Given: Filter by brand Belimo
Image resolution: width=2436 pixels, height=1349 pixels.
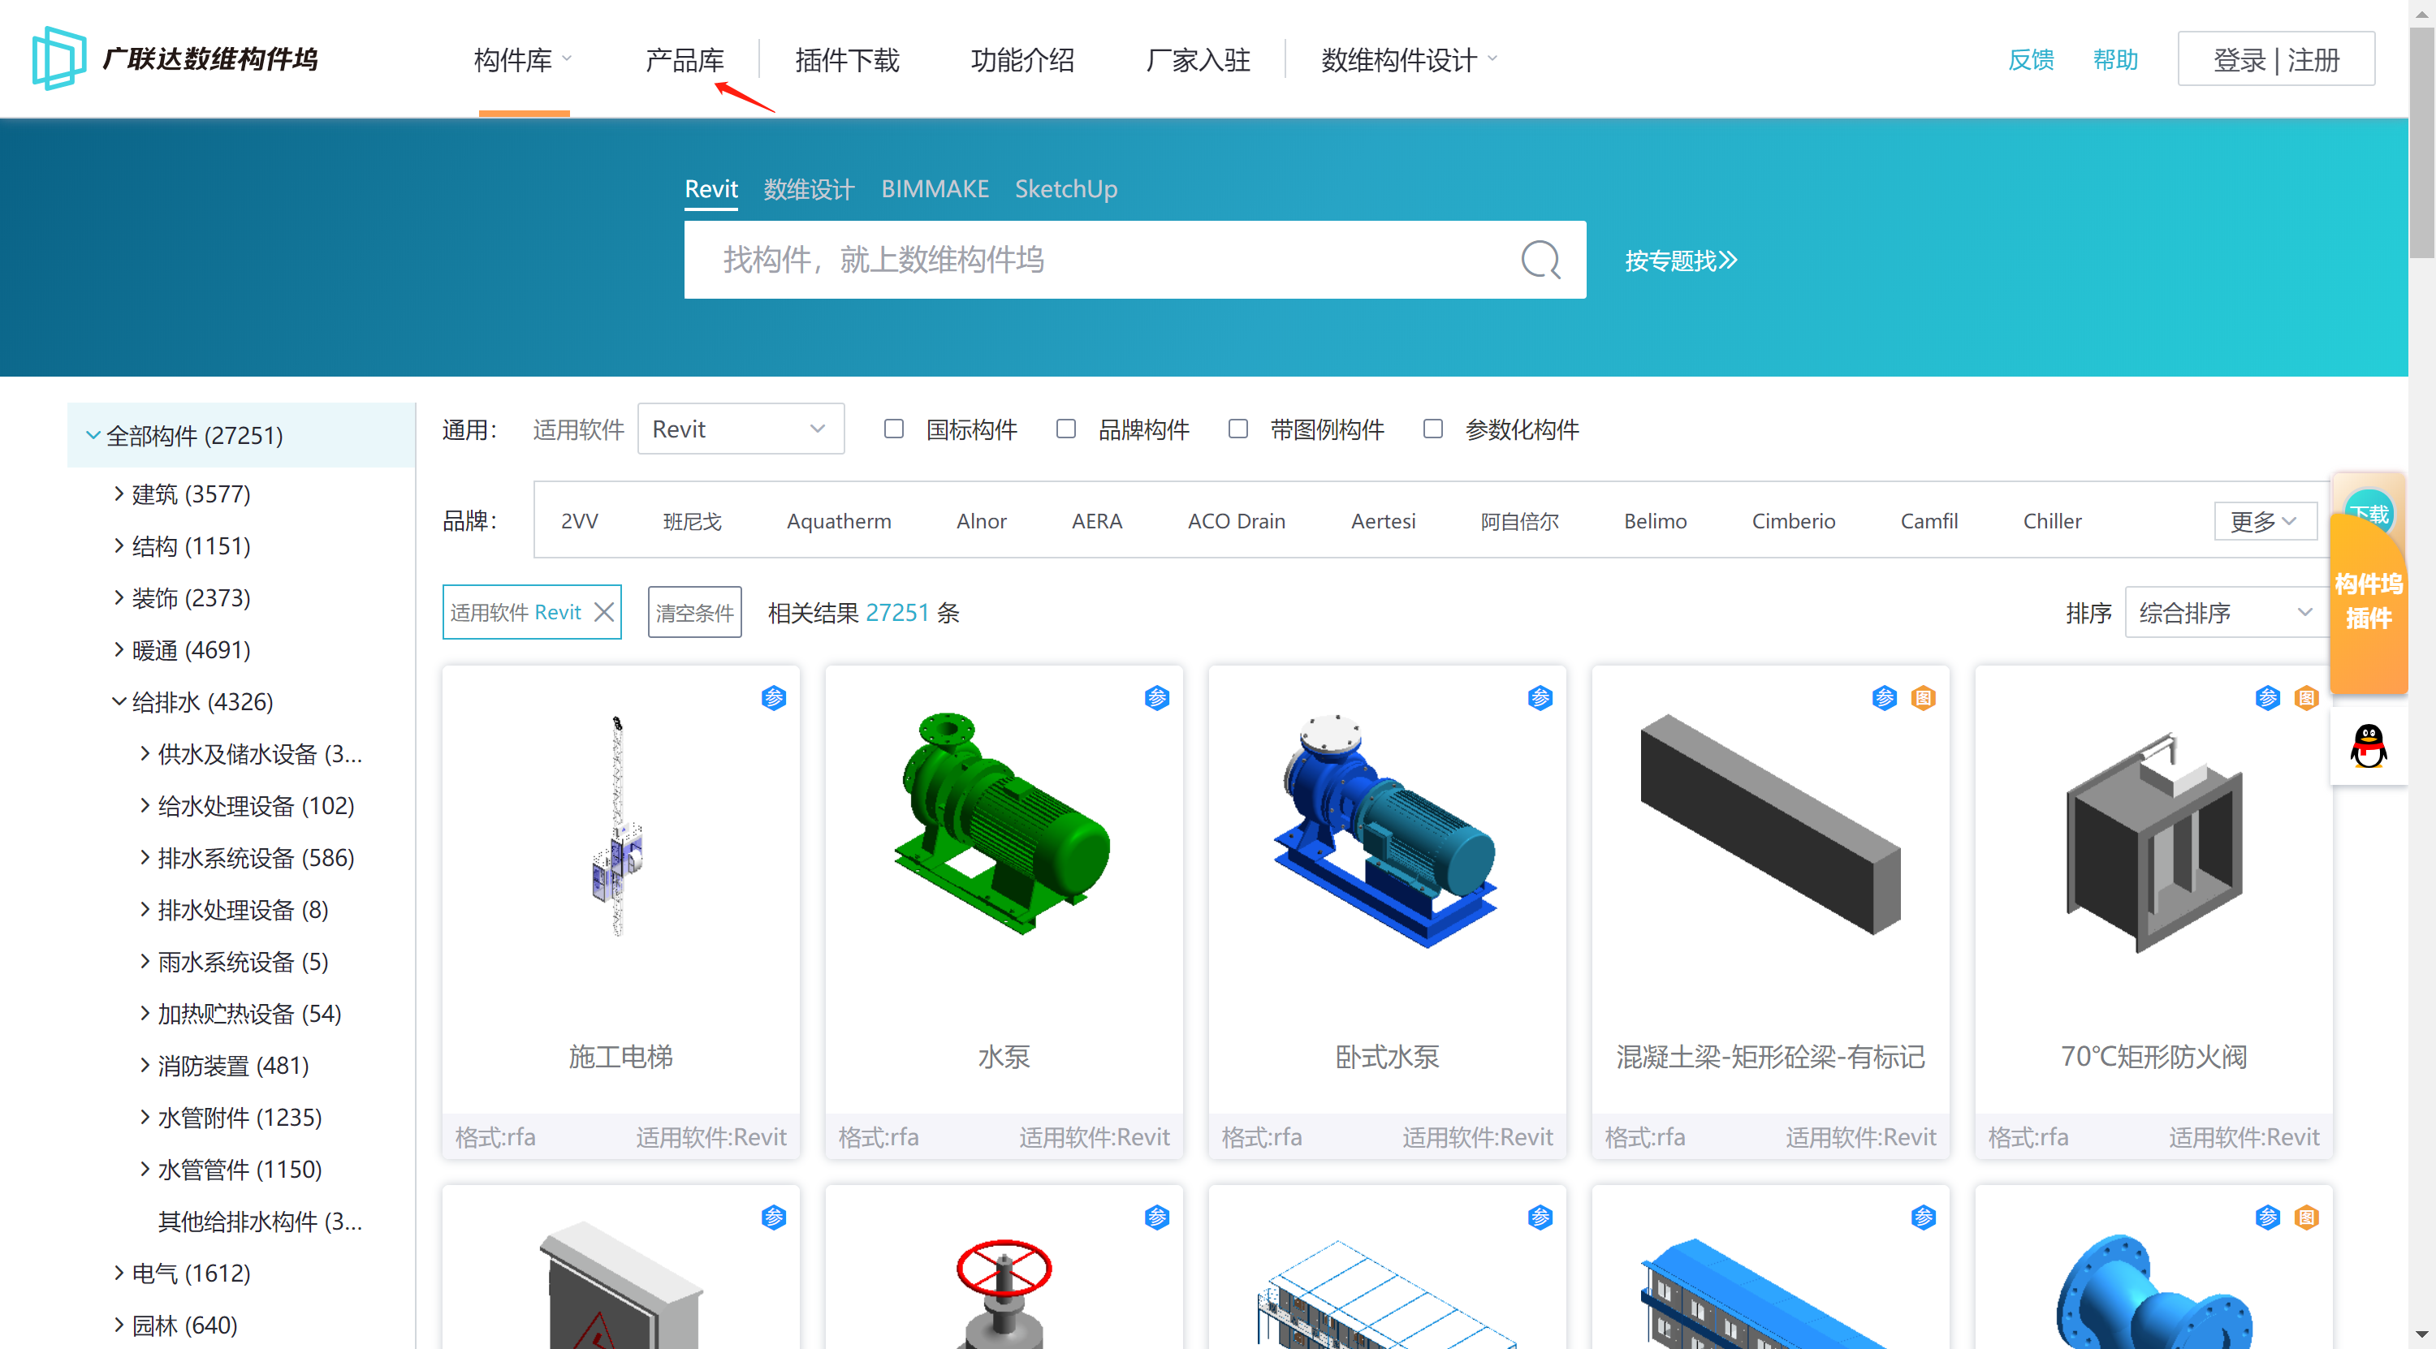Looking at the screenshot, I should tap(1655, 521).
